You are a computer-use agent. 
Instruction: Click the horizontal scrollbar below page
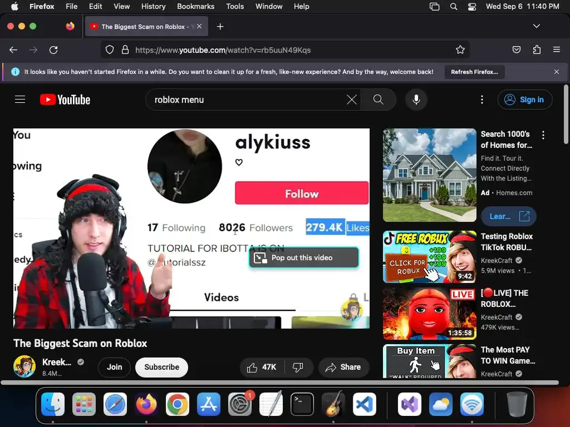[x=279, y=383]
